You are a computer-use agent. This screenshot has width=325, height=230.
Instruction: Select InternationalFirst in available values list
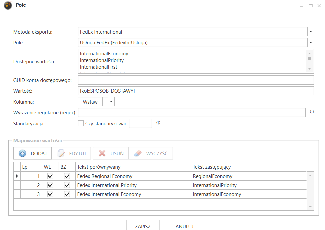pyautogui.click(x=98, y=67)
